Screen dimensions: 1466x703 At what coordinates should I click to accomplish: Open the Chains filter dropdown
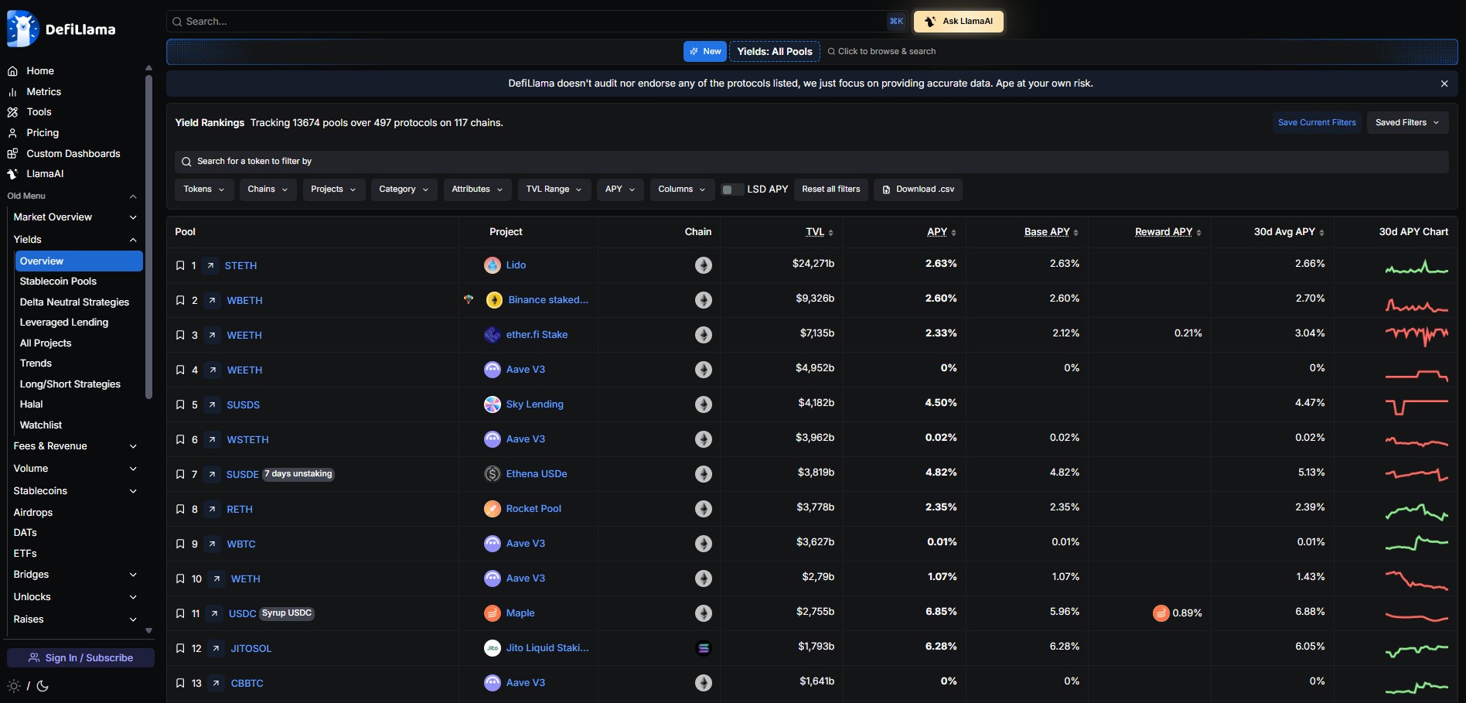pos(268,189)
